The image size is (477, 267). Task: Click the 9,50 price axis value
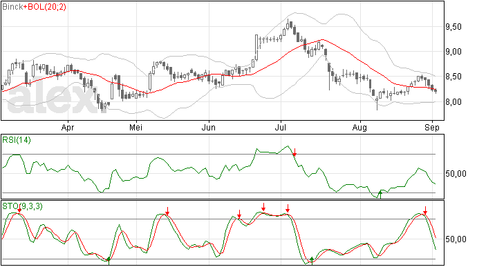tap(453, 27)
